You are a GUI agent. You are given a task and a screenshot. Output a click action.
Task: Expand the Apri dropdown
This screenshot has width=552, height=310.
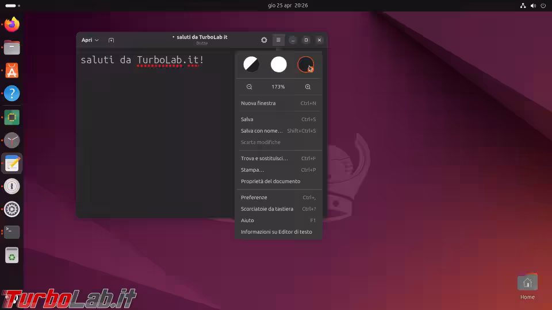(90, 40)
